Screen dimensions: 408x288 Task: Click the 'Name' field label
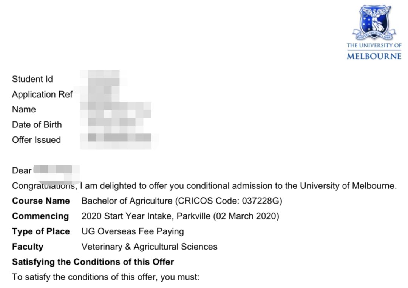(24, 109)
